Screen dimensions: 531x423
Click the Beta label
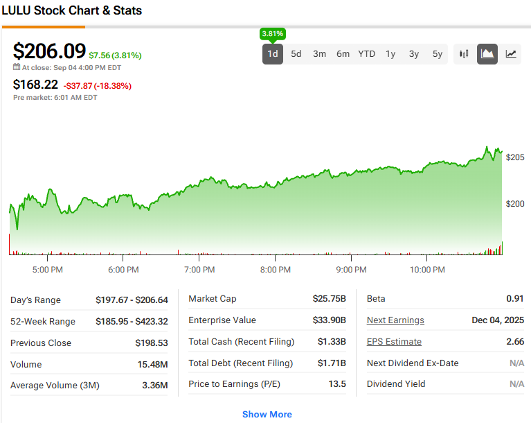point(376,298)
